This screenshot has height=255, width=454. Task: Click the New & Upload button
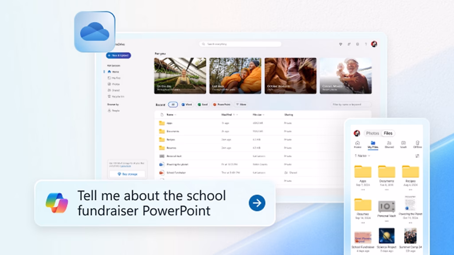tap(118, 55)
